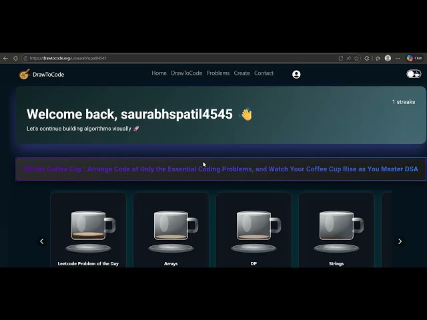View site info via the lock icon
The height and width of the screenshot is (320, 427).
pos(25,58)
